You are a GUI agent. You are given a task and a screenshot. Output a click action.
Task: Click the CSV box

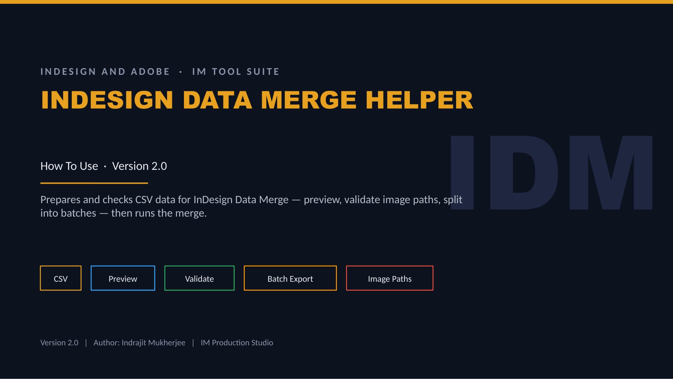pyautogui.click(x=61, y=278)
